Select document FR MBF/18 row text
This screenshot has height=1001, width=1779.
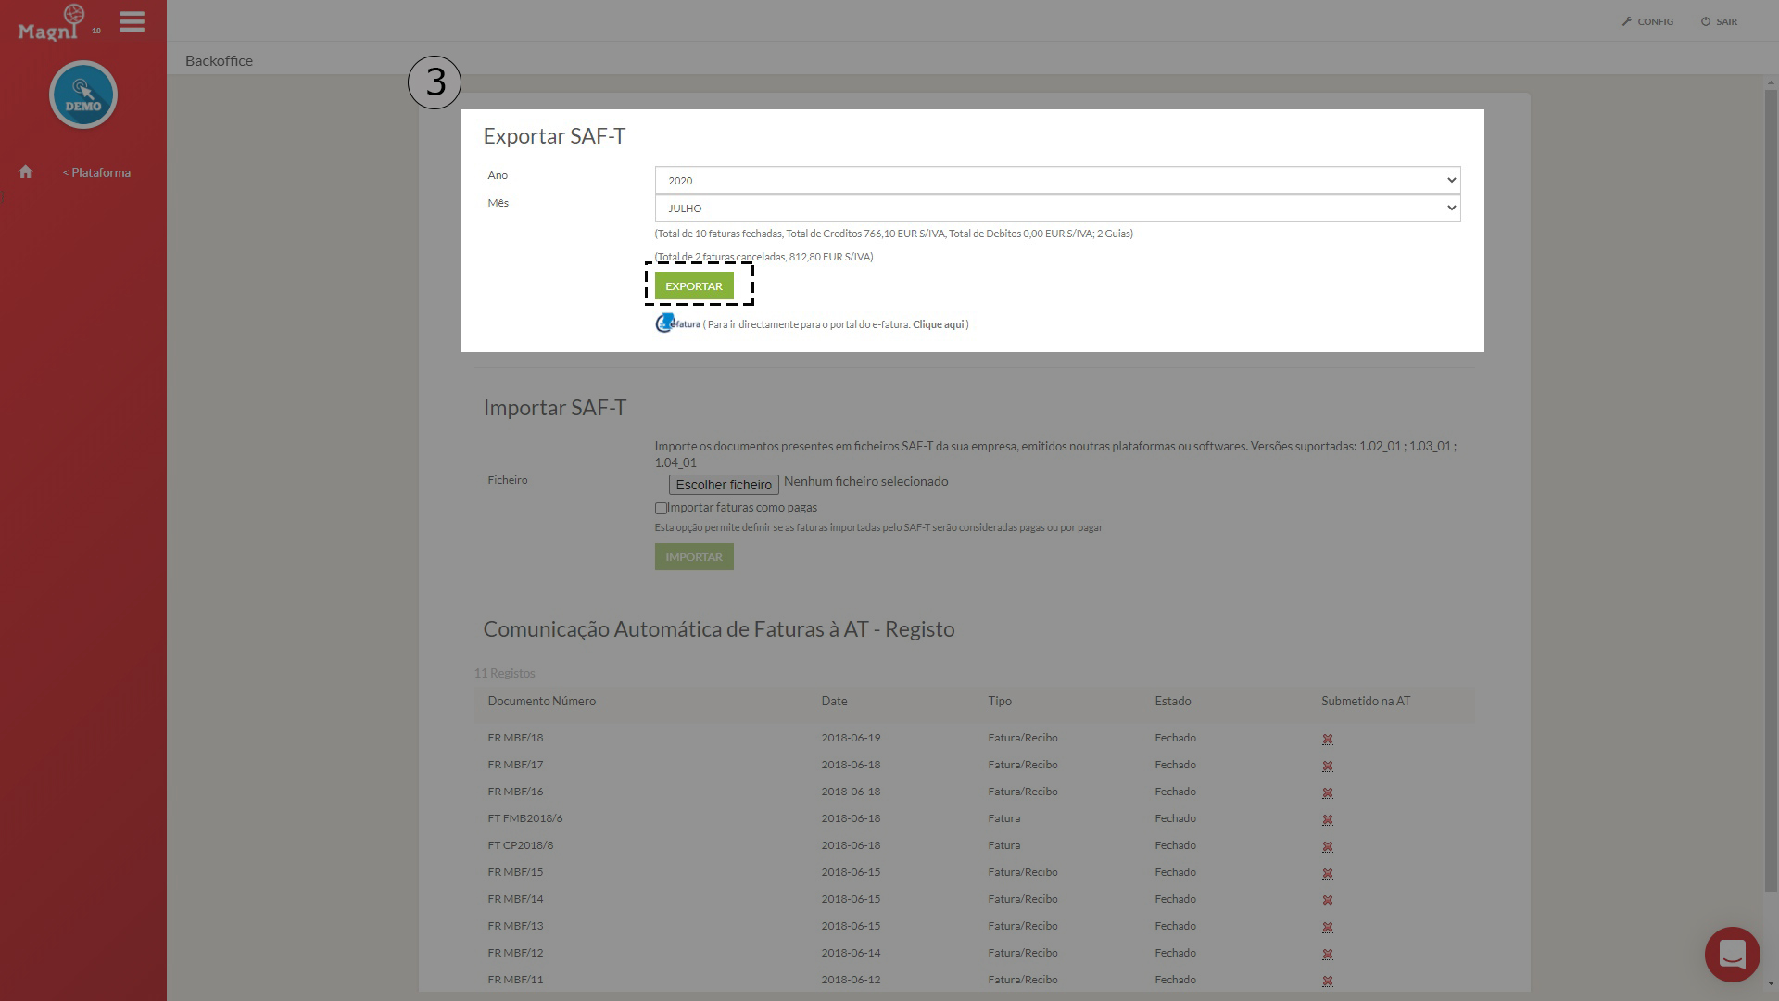515,738
